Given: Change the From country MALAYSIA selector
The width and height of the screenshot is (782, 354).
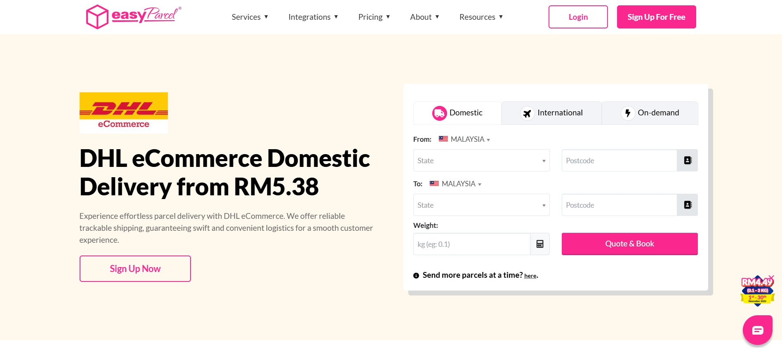Looking at the screenshot, I should [x=465, y=139].
